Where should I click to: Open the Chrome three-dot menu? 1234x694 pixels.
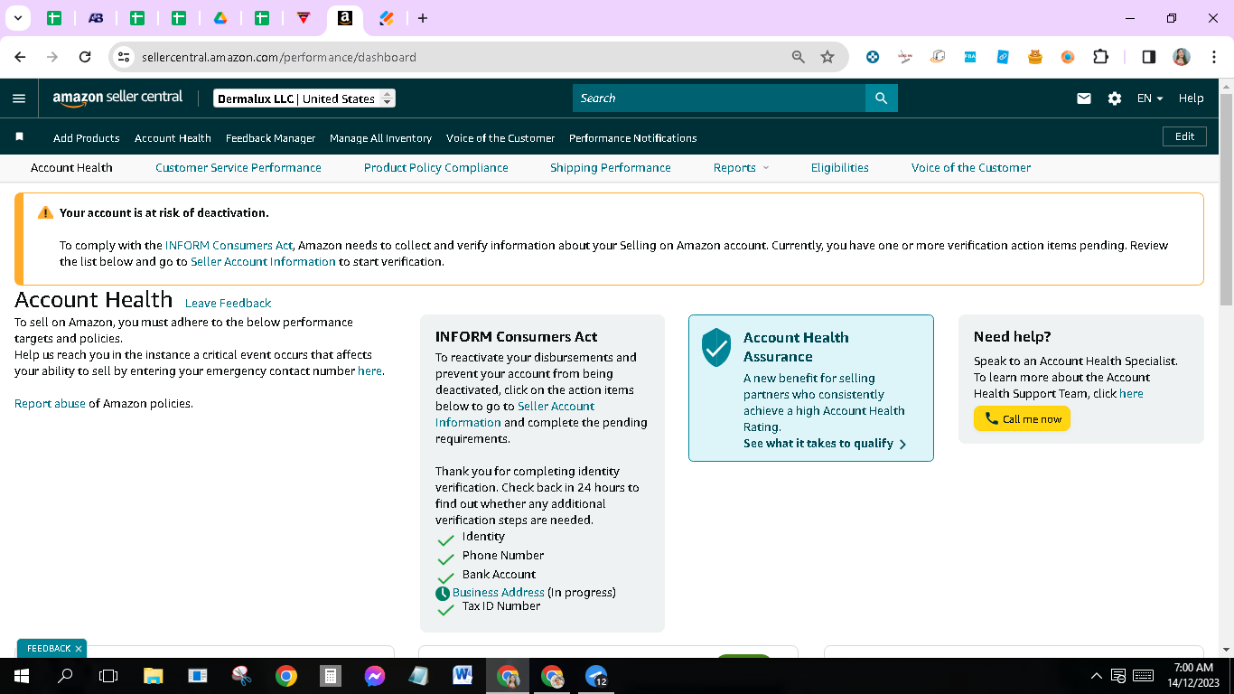1214,57
